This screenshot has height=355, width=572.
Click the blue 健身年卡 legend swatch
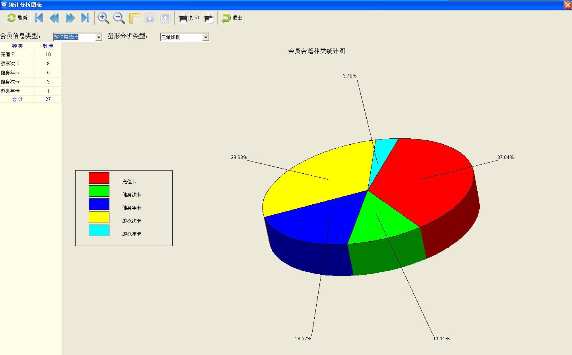tap(99, 204)
